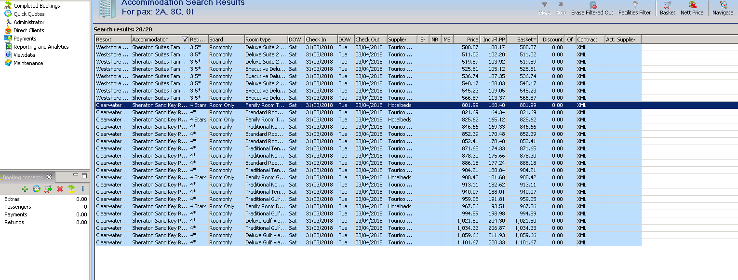Image resolution: width=738 pixels, height=280 pixels.
Task: Click the MS column header
Action: pos(447,40)
